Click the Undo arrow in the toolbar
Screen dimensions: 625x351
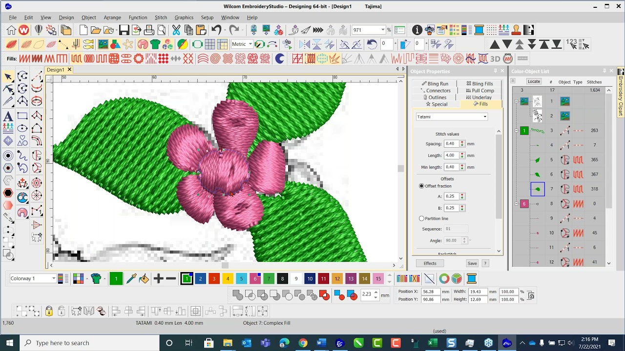(x=217, y=30)
